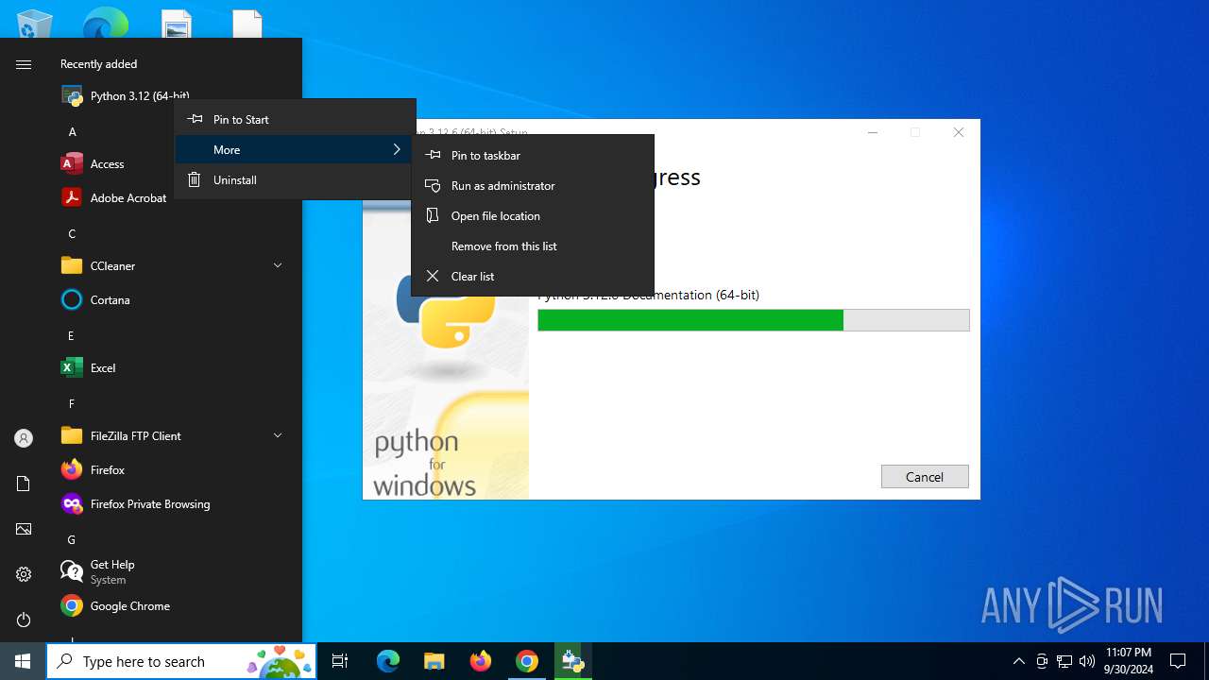Open Firefox from the taskbar
1209x680 pixels.
481,661
